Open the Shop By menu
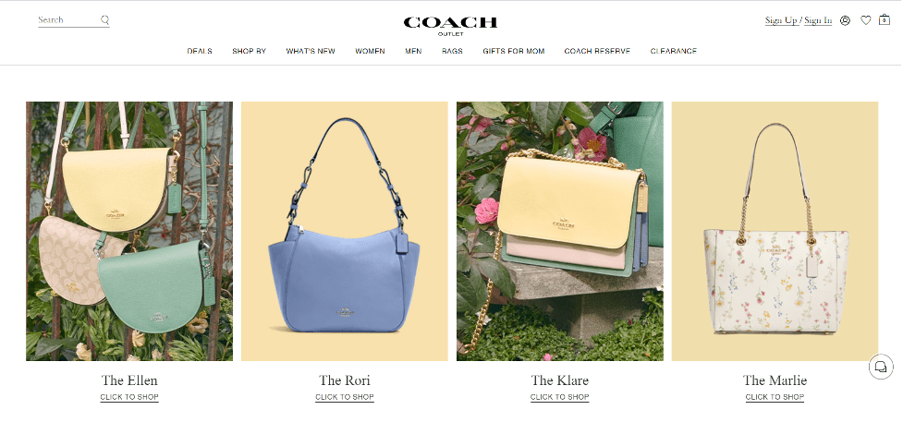903x434 pixels. (x=249, y=51)
